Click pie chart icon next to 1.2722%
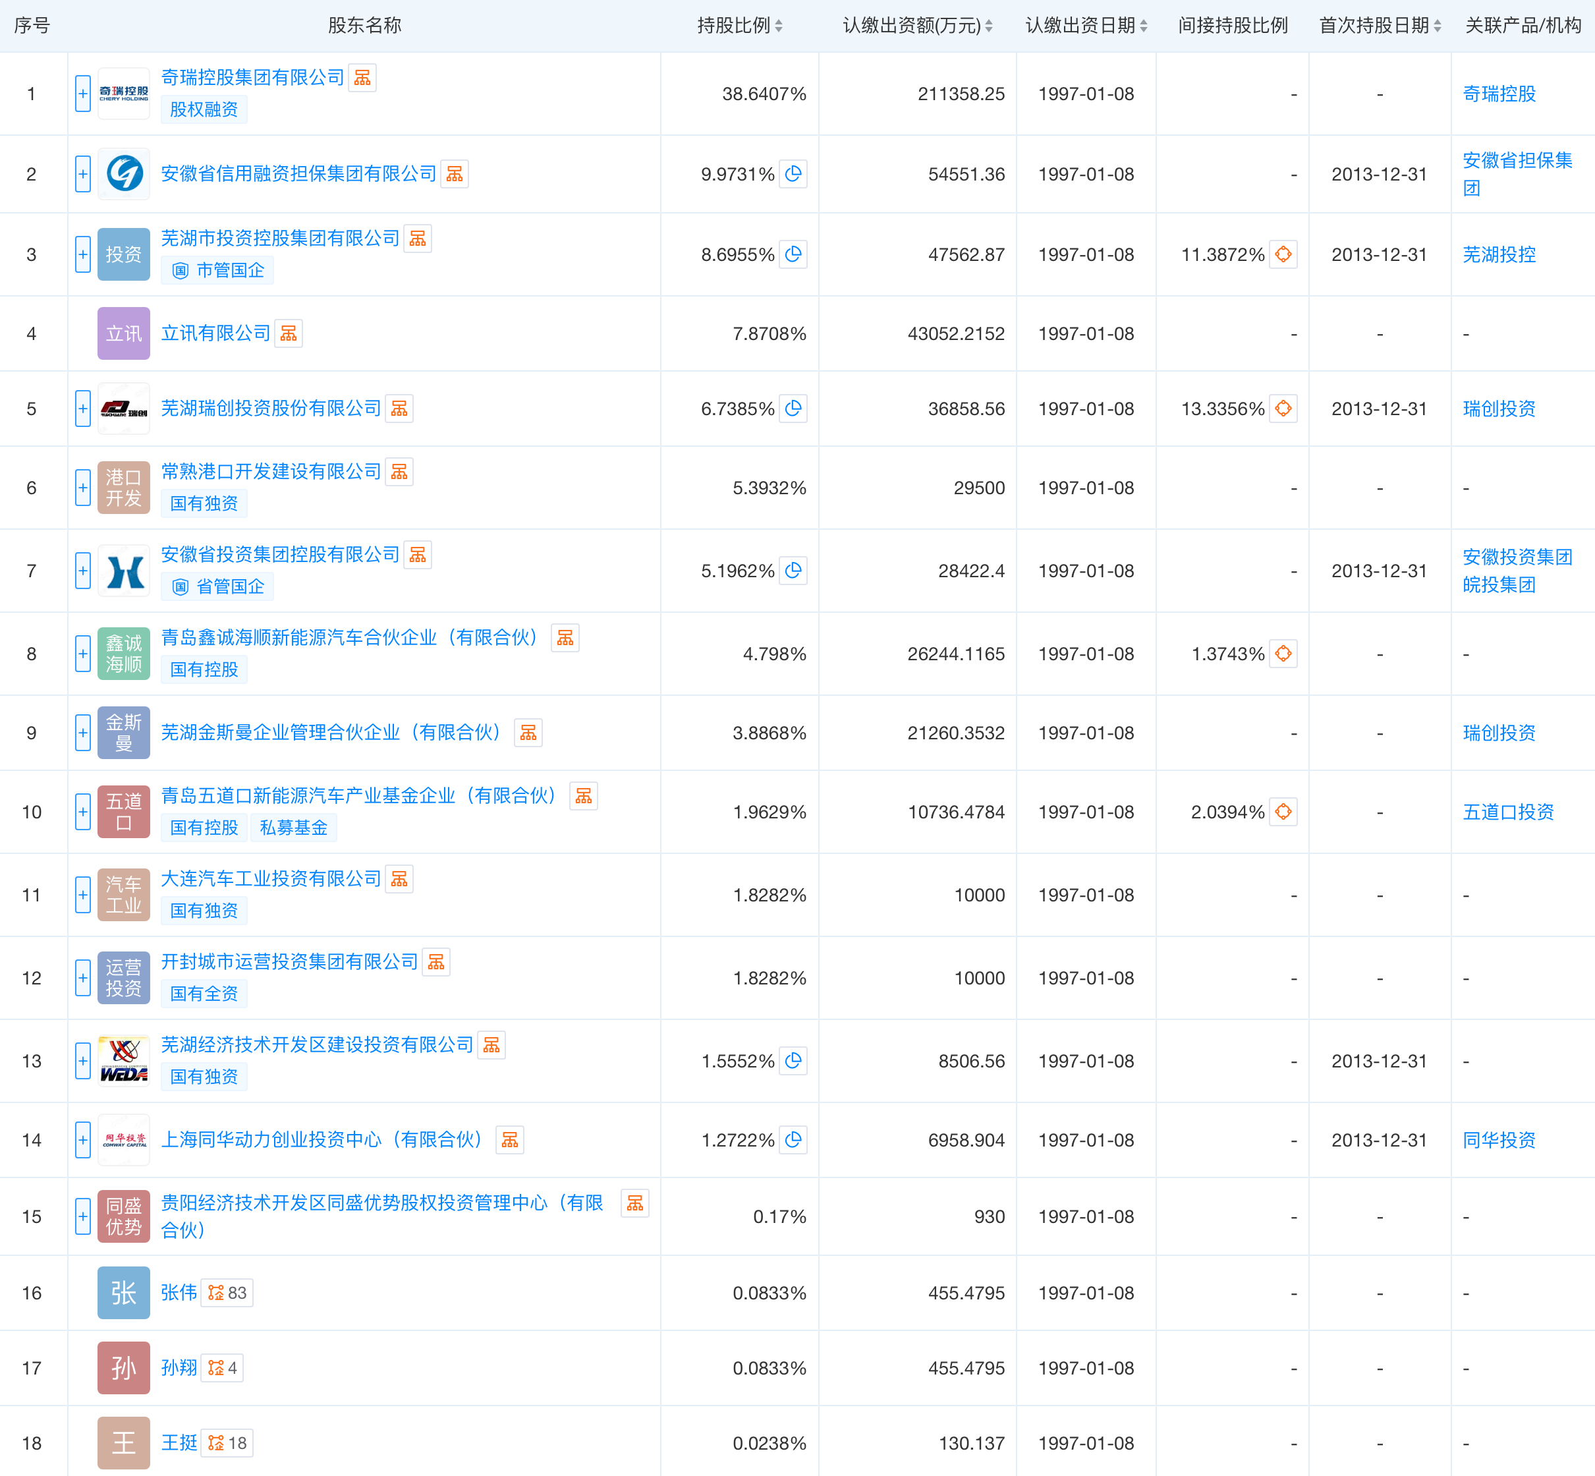Screen dimensions: 1595x1476 (793, 1141)
